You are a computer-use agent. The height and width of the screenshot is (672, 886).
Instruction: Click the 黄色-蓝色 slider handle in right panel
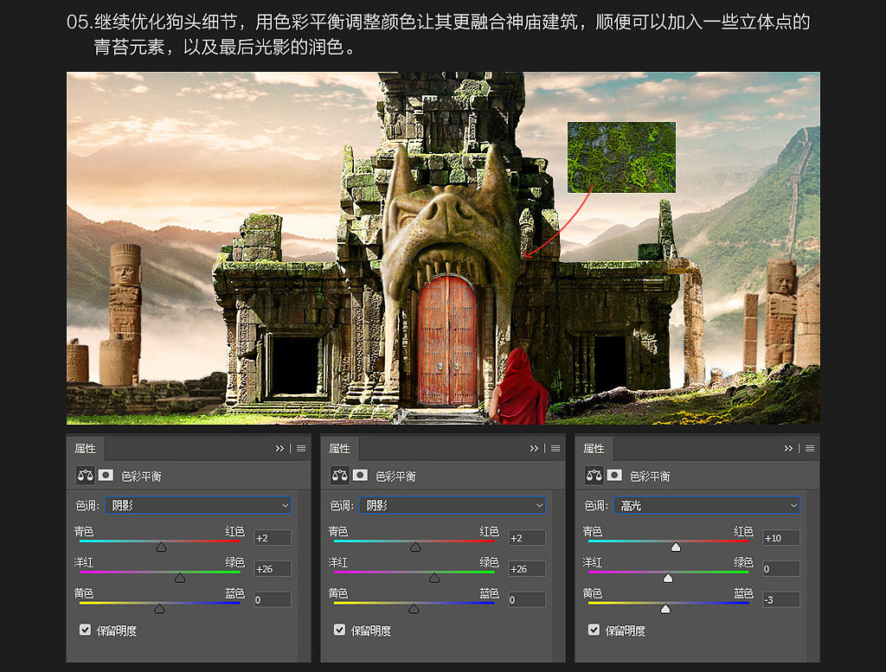(x=665, y=609)
